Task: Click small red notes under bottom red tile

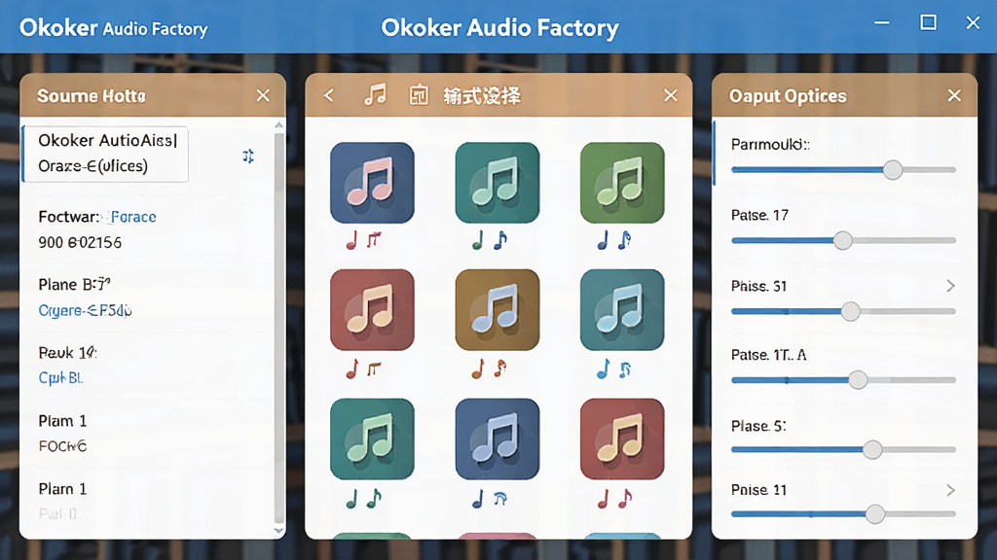Action: pos(613,499)
